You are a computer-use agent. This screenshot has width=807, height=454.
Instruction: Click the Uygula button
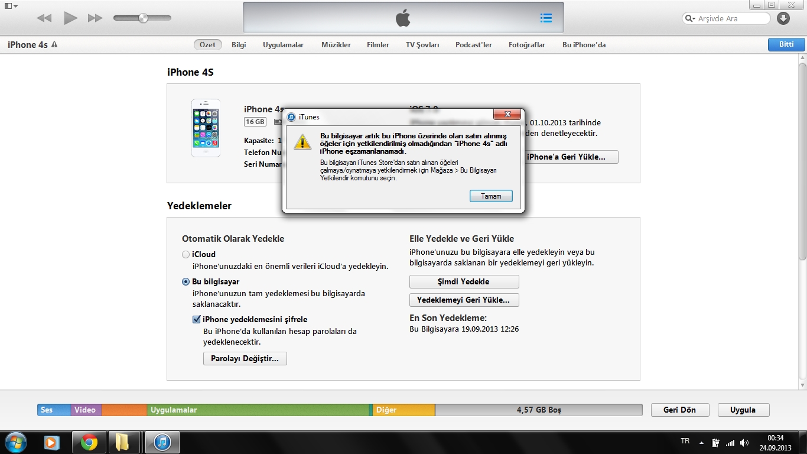click(743, 410)
